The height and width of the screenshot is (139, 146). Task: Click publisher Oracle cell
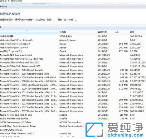63,51
